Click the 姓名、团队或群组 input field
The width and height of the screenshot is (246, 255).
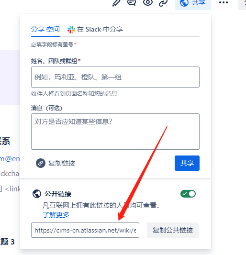(x=115, y=77)
